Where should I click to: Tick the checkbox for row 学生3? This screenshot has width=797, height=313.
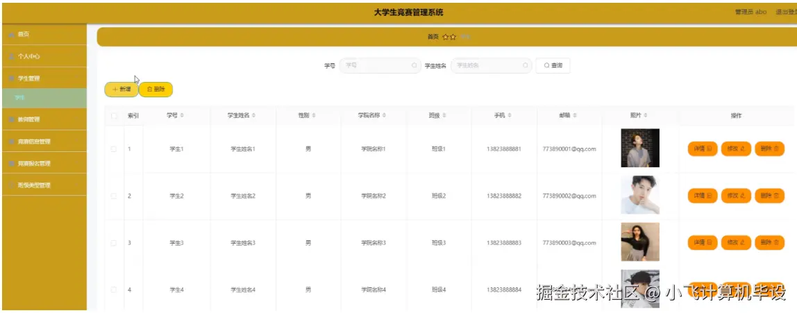(114, 243)
